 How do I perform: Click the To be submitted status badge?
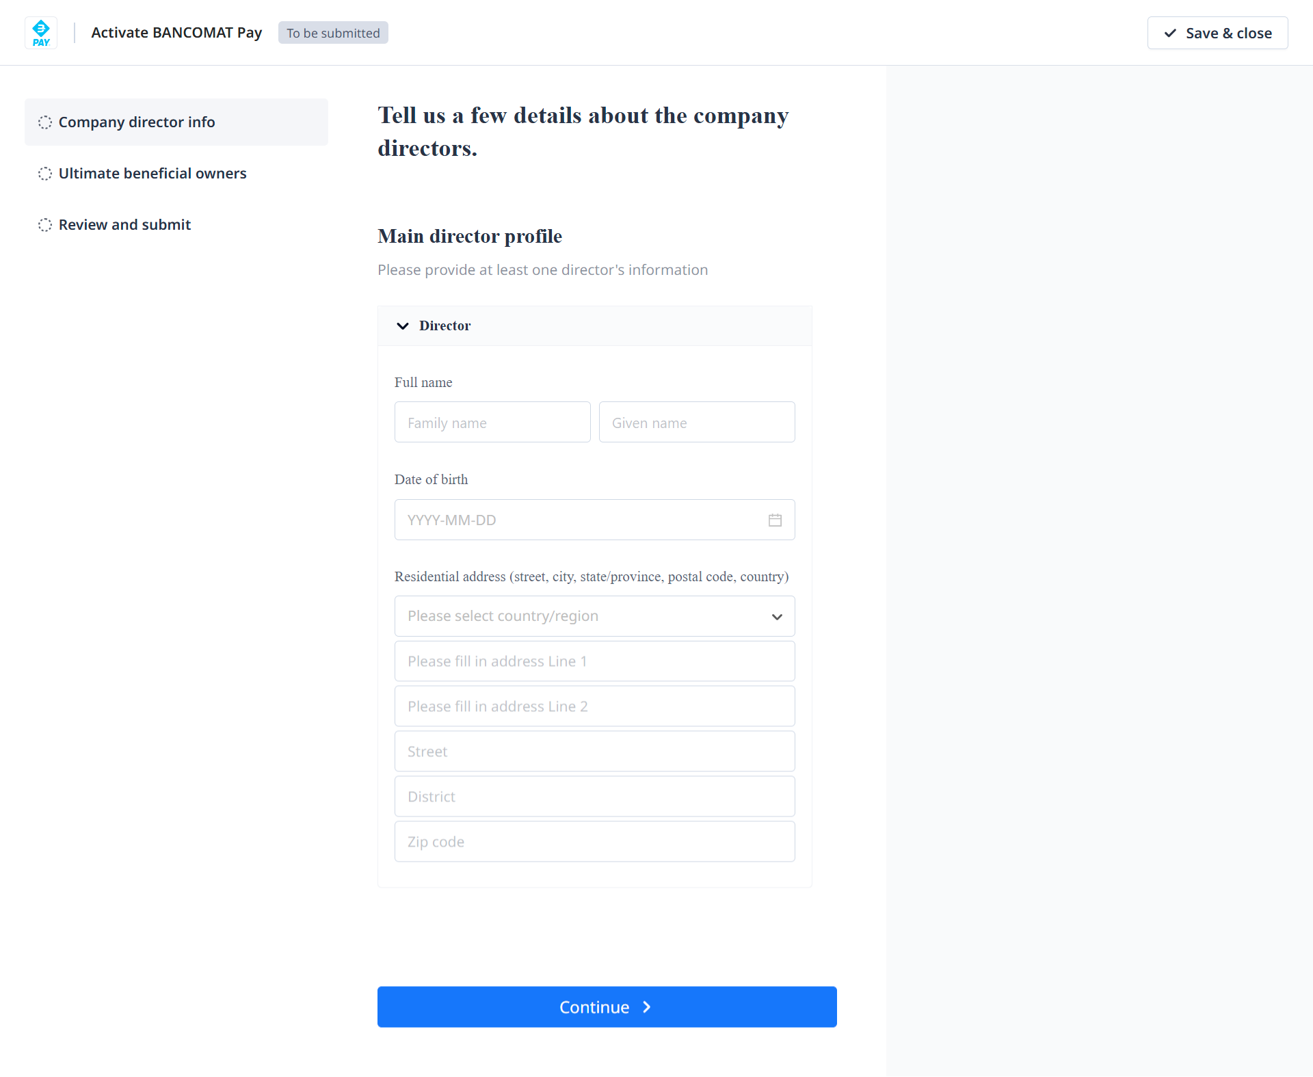tap(333, 33)
